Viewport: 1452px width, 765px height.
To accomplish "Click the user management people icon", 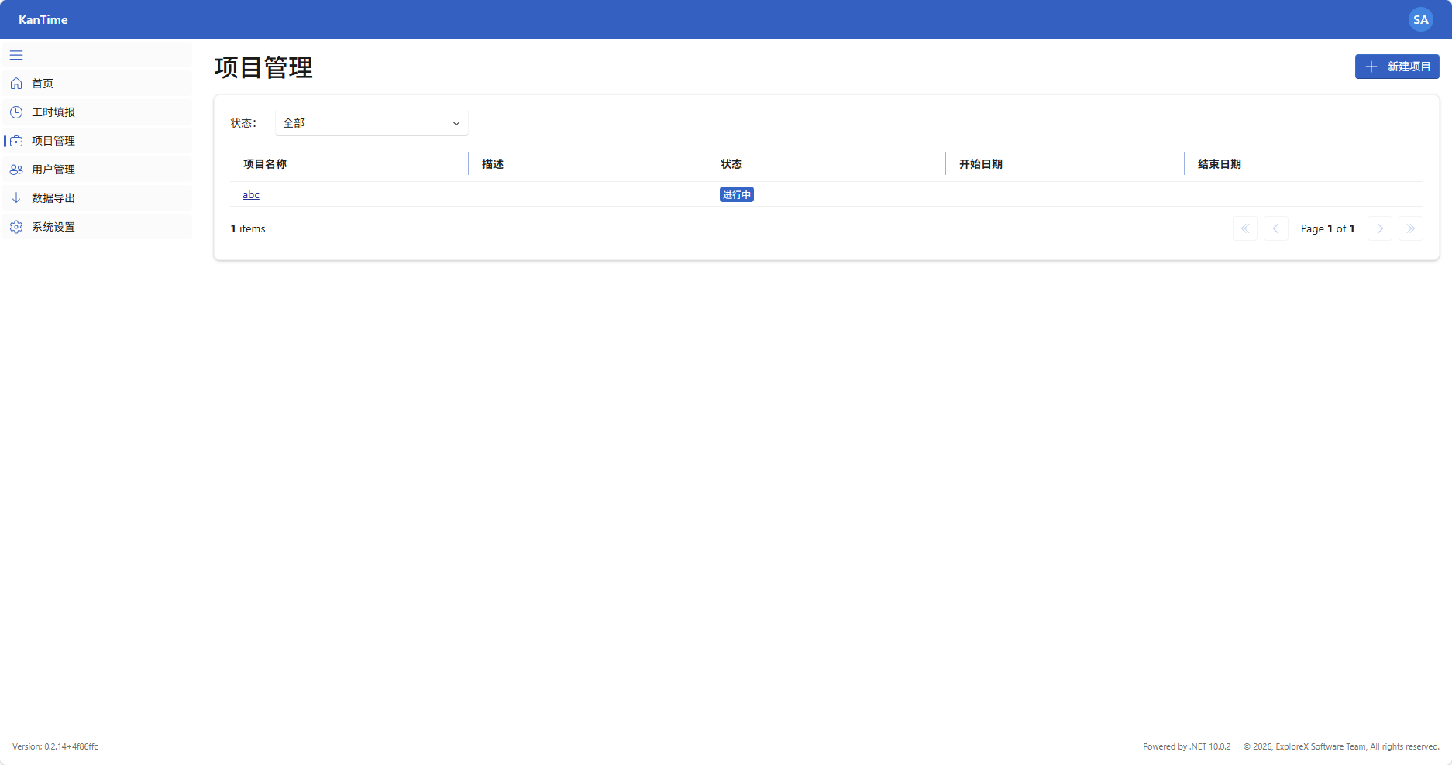I will coord(16,170).
